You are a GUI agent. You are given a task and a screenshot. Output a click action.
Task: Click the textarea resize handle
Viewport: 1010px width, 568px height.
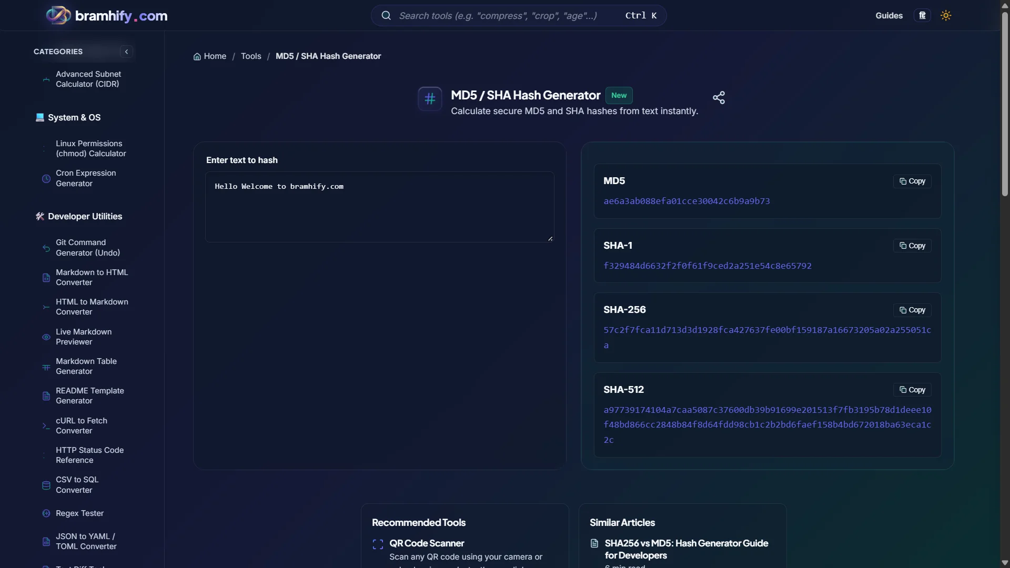[x=550, y=239]
